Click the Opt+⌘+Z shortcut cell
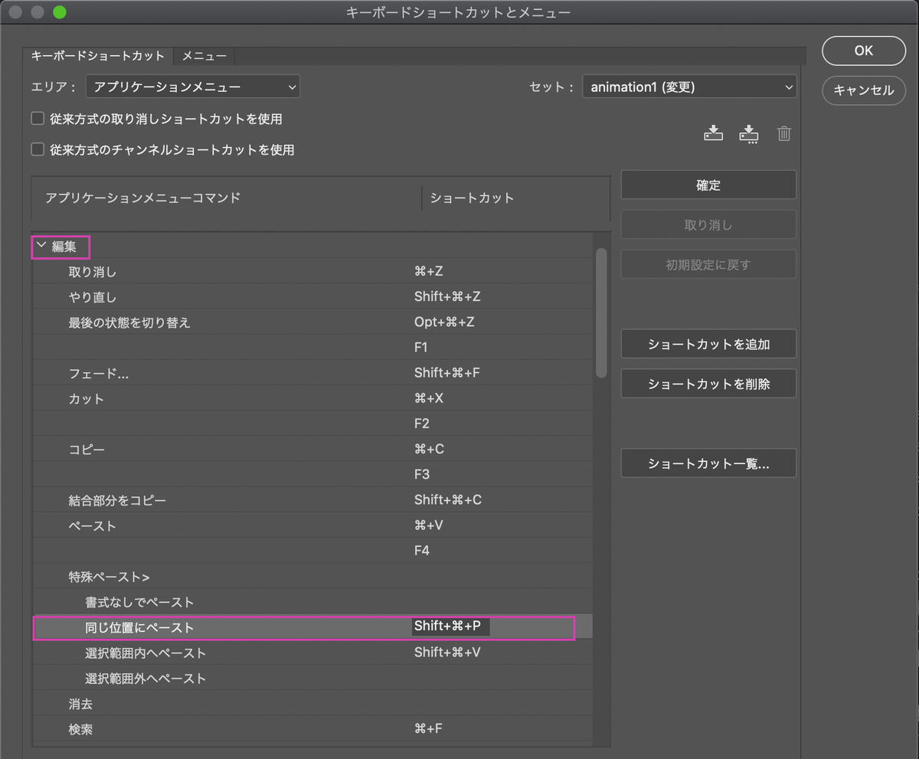919x759 pixels. tap(444, 322)
